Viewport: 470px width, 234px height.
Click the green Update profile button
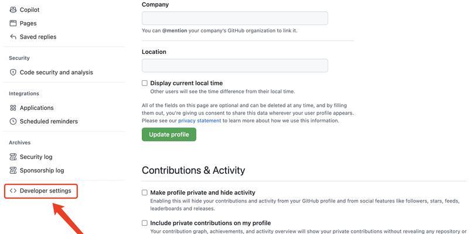coord(169,135)
